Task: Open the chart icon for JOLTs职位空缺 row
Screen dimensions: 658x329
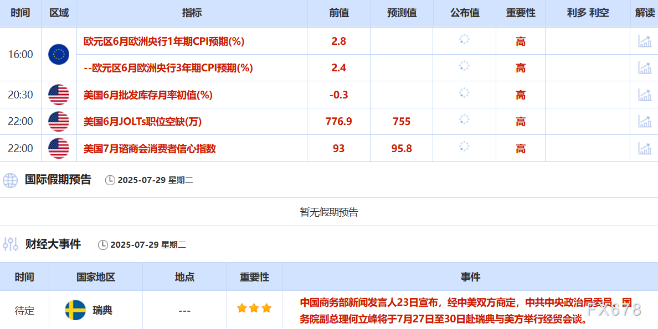Action: coord(644,122)
